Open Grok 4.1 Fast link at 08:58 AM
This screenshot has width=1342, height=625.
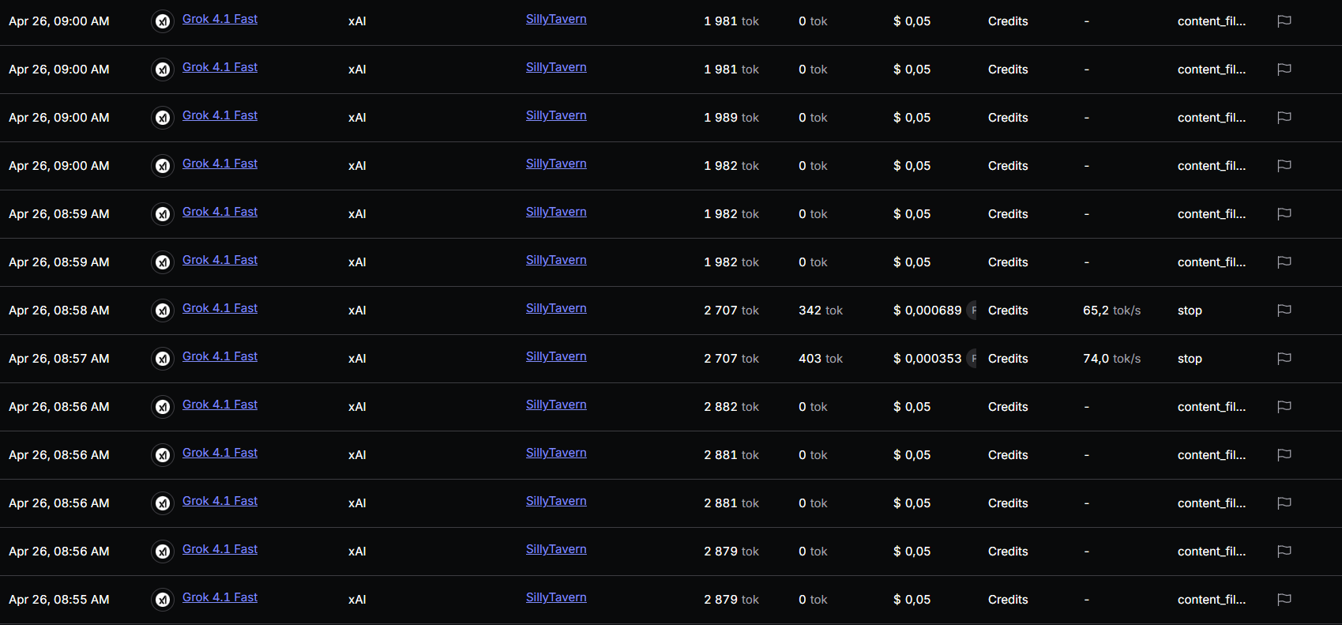click(220, 308)
